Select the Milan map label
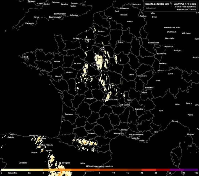The image size is (199, 176). 177,104
